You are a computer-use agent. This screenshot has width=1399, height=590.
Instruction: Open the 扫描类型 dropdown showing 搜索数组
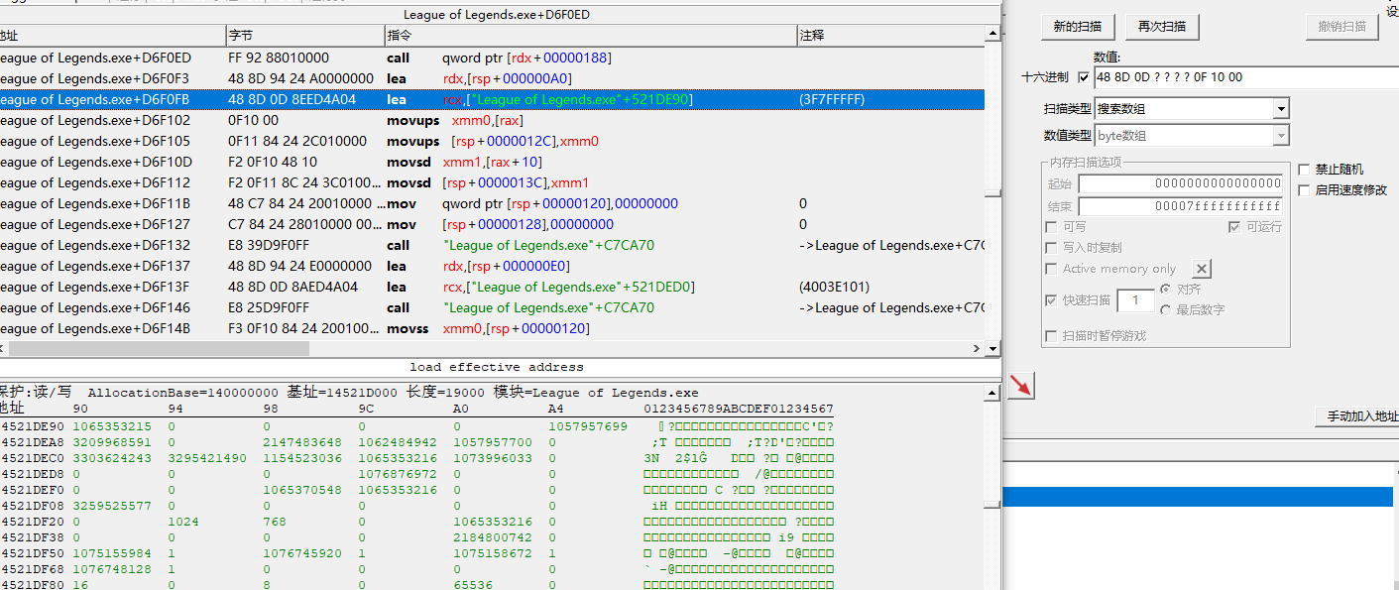[x=1191, y=109]
